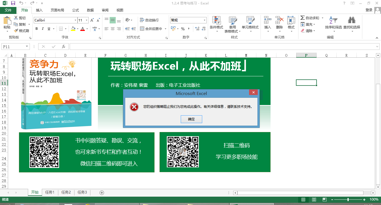
Task: Decrease font size with the smaller A
Action: [x=98, y=20]
